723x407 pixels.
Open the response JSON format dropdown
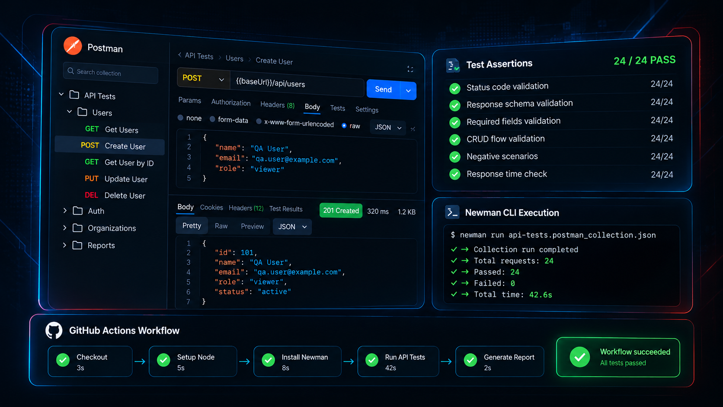(292, 227)
